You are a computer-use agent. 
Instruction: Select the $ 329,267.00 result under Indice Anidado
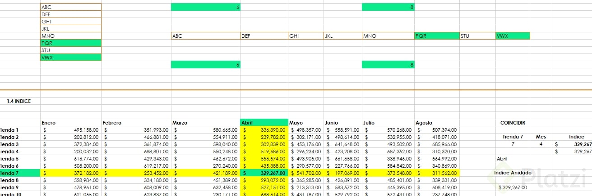tap(513, 187)
